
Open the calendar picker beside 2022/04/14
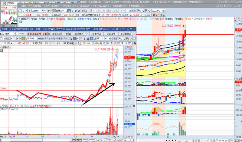point(165,11)
